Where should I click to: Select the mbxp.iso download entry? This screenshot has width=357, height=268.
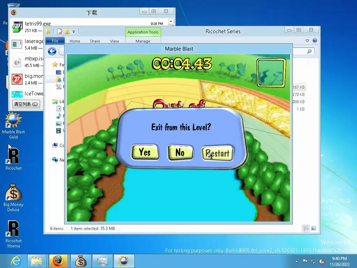(x=27, y=61)
